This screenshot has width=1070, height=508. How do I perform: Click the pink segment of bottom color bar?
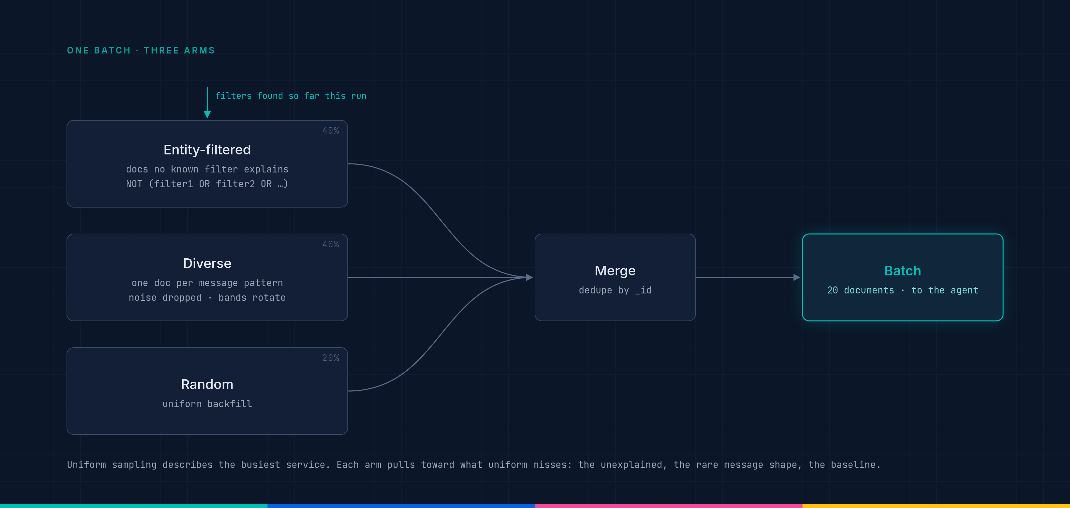tap(669, 506)
